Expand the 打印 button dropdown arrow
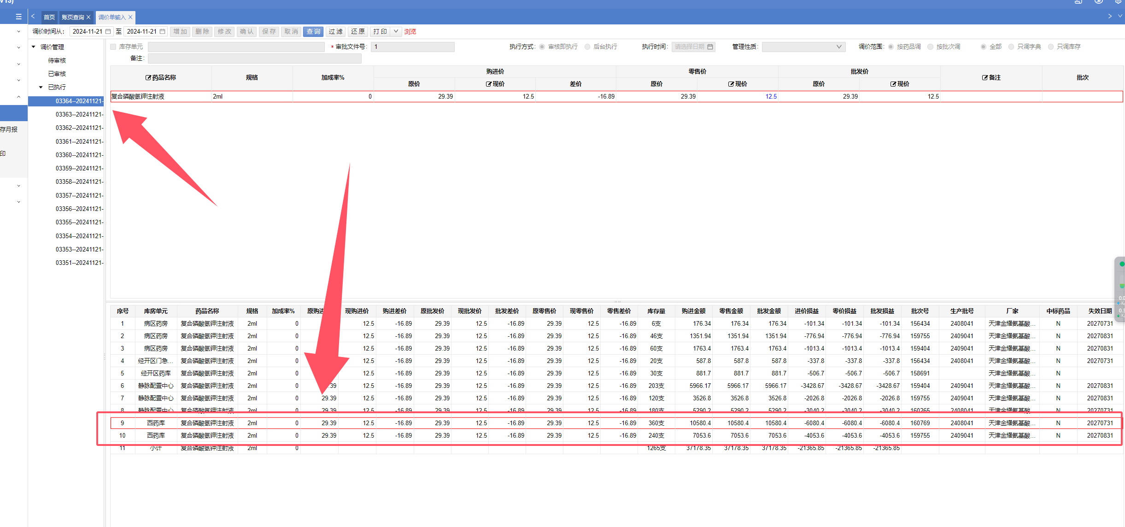The width and height of the screenshot is (1125, 527). click(x=396, y=31)
